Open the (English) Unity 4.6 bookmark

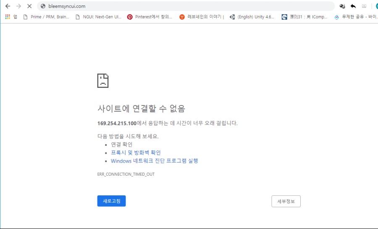tap(252, 17)
